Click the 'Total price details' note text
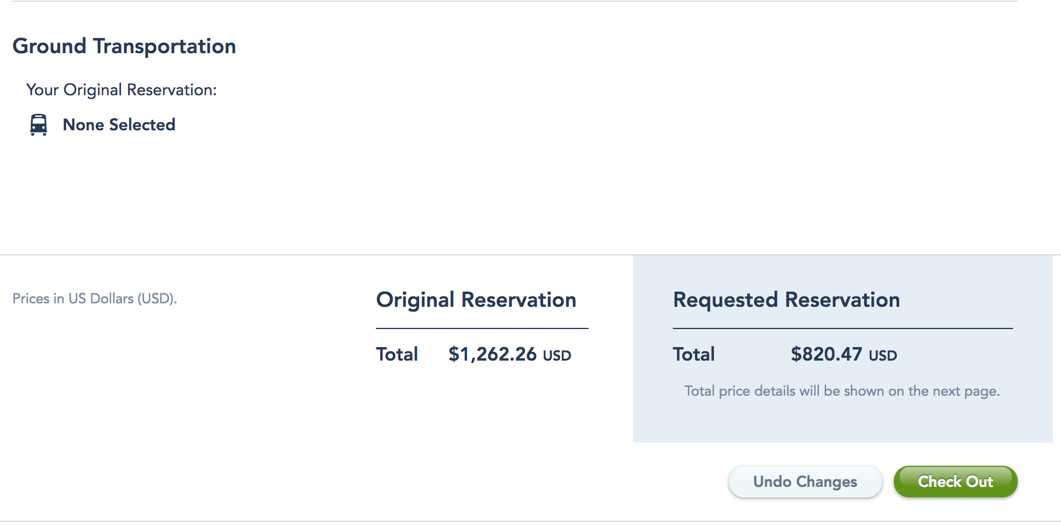This screenshot has width=1061, height=526. 842,391
